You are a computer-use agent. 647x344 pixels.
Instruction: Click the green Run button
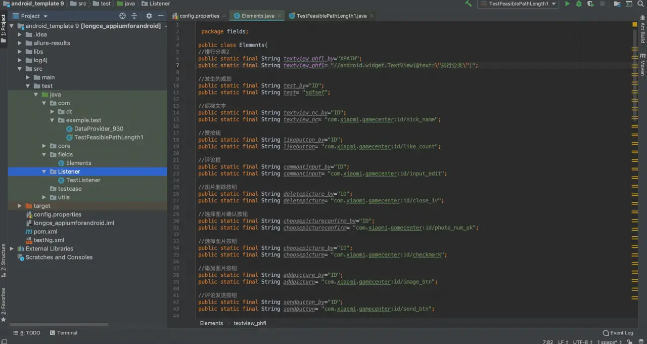(567, 4)
